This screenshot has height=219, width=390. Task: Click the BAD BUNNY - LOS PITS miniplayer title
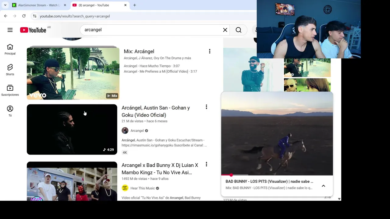click(269, 181)
